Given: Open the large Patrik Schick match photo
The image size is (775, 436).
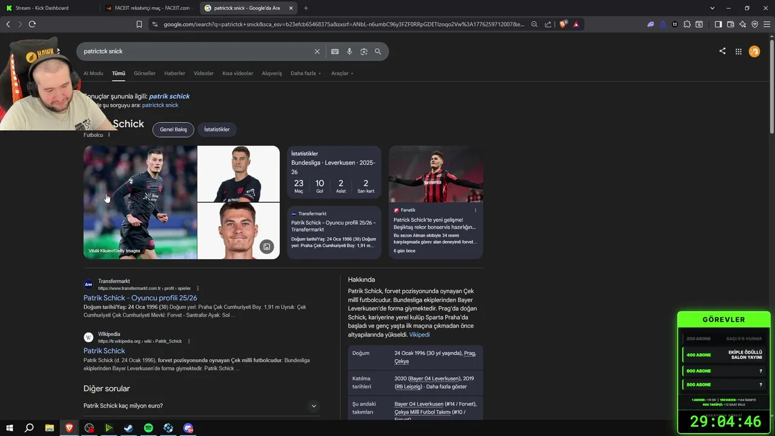Looking at the screenshot, I should tap(140, 202).
